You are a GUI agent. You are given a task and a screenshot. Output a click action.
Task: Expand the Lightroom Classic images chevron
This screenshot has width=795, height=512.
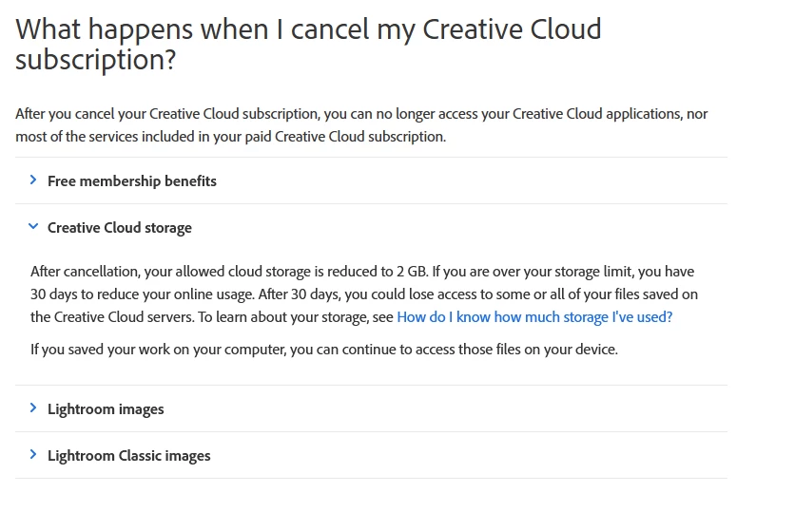tap(33, 454)
